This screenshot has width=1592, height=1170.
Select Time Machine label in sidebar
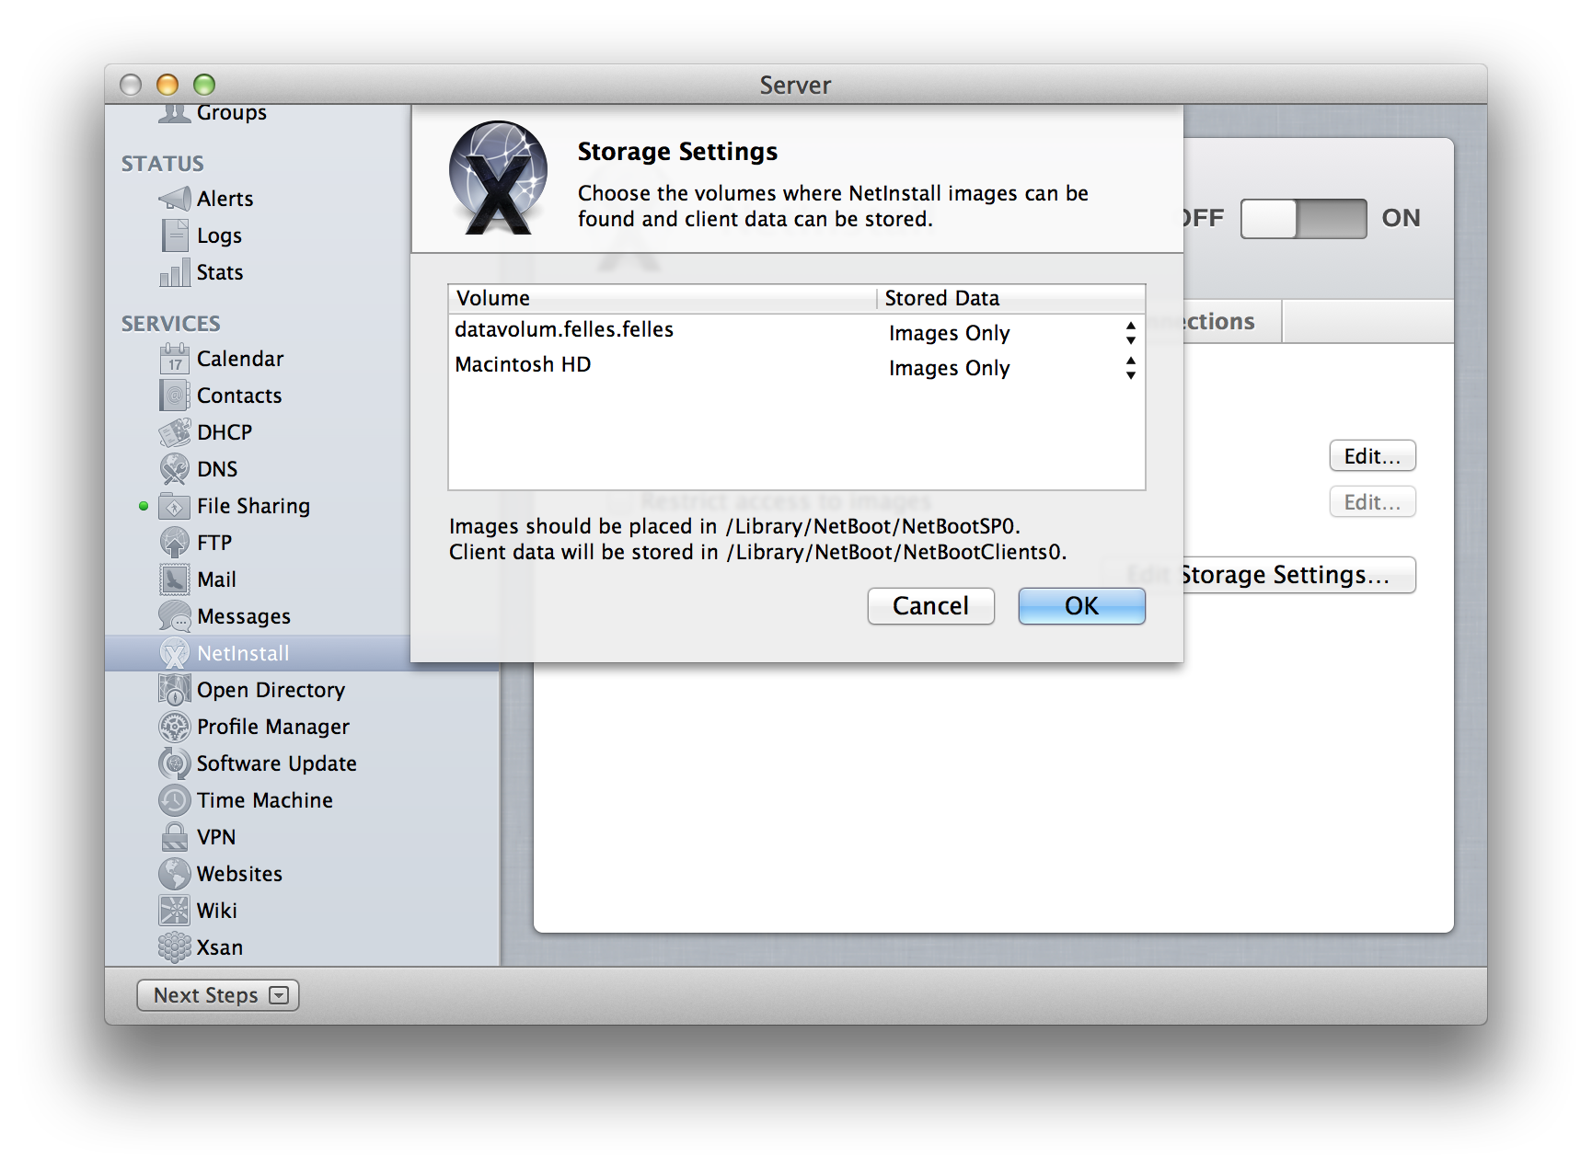tap(265, 800)
